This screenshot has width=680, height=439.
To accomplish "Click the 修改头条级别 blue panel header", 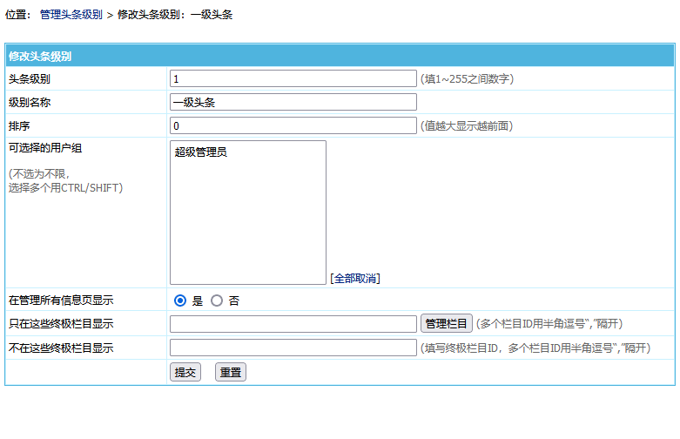I will pyautogui.click(x=40, y=56).
